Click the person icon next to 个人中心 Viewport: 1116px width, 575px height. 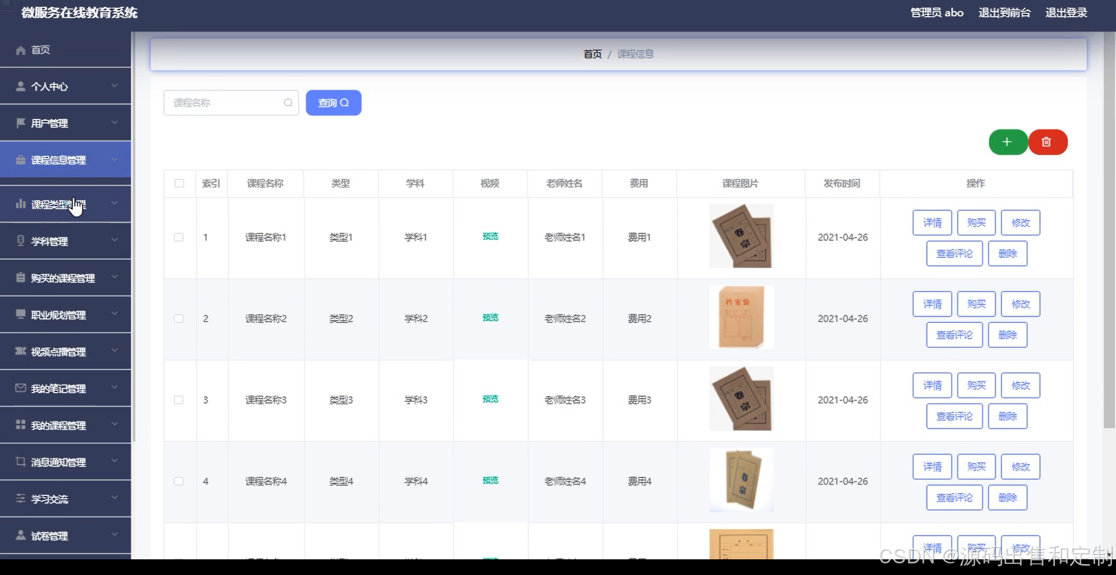click(20, 86)
